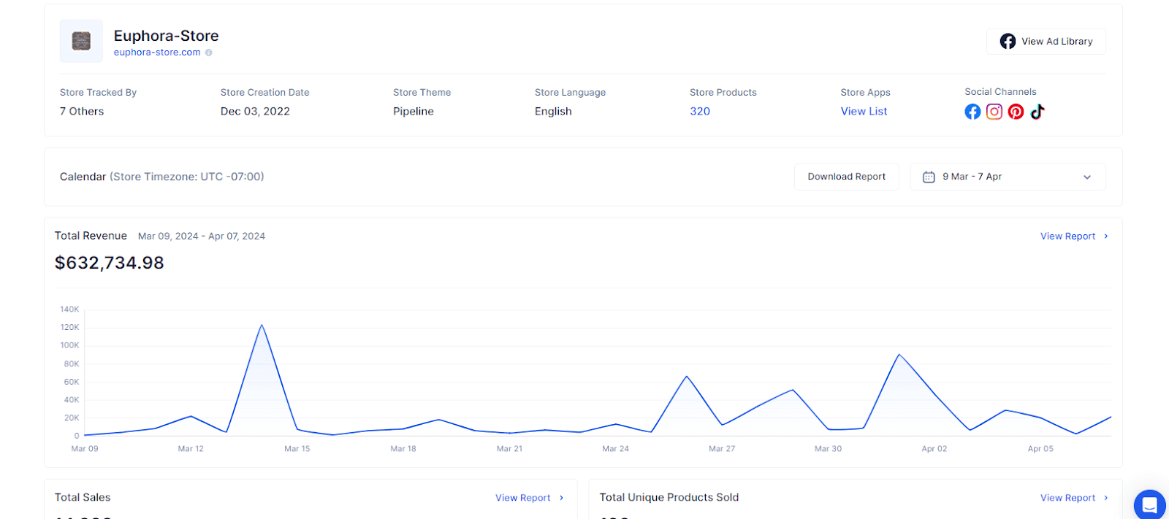Click the 320 Store Products link
Image resolution: width=1169 pixels, height=519 pixels.
pyautogui.click(x=700, y=111)
